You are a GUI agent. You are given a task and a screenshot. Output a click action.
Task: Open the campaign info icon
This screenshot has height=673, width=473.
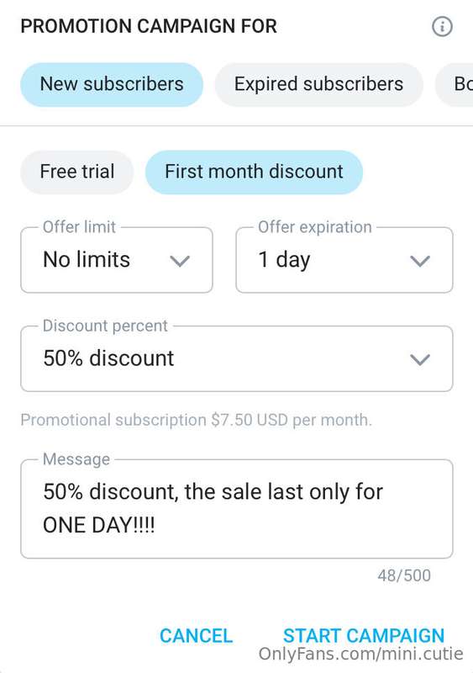(x=442, y=27)
